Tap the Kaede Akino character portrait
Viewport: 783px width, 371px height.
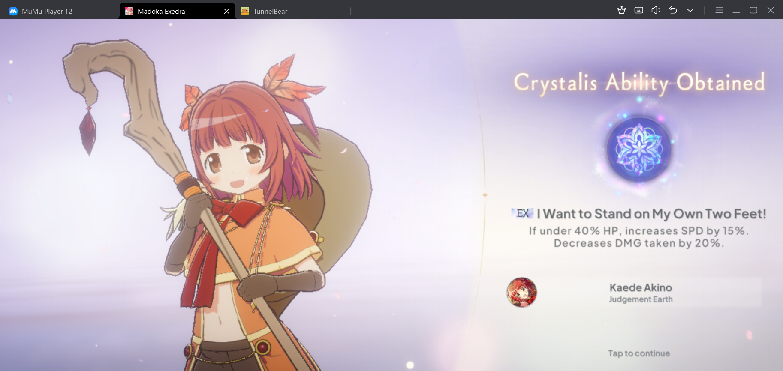[521, 292]
